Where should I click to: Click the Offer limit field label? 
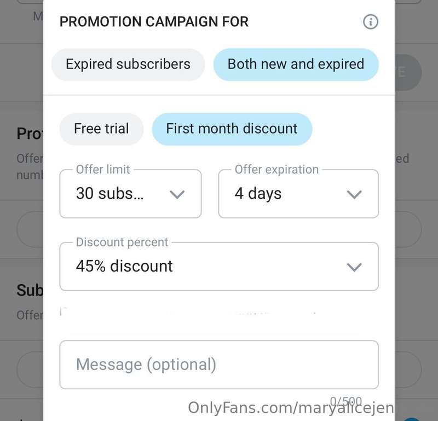click(103, 170)
